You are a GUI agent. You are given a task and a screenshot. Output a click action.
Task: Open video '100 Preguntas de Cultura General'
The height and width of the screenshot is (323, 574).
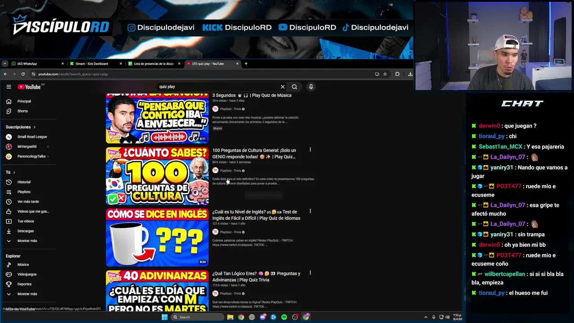point(254,153)
